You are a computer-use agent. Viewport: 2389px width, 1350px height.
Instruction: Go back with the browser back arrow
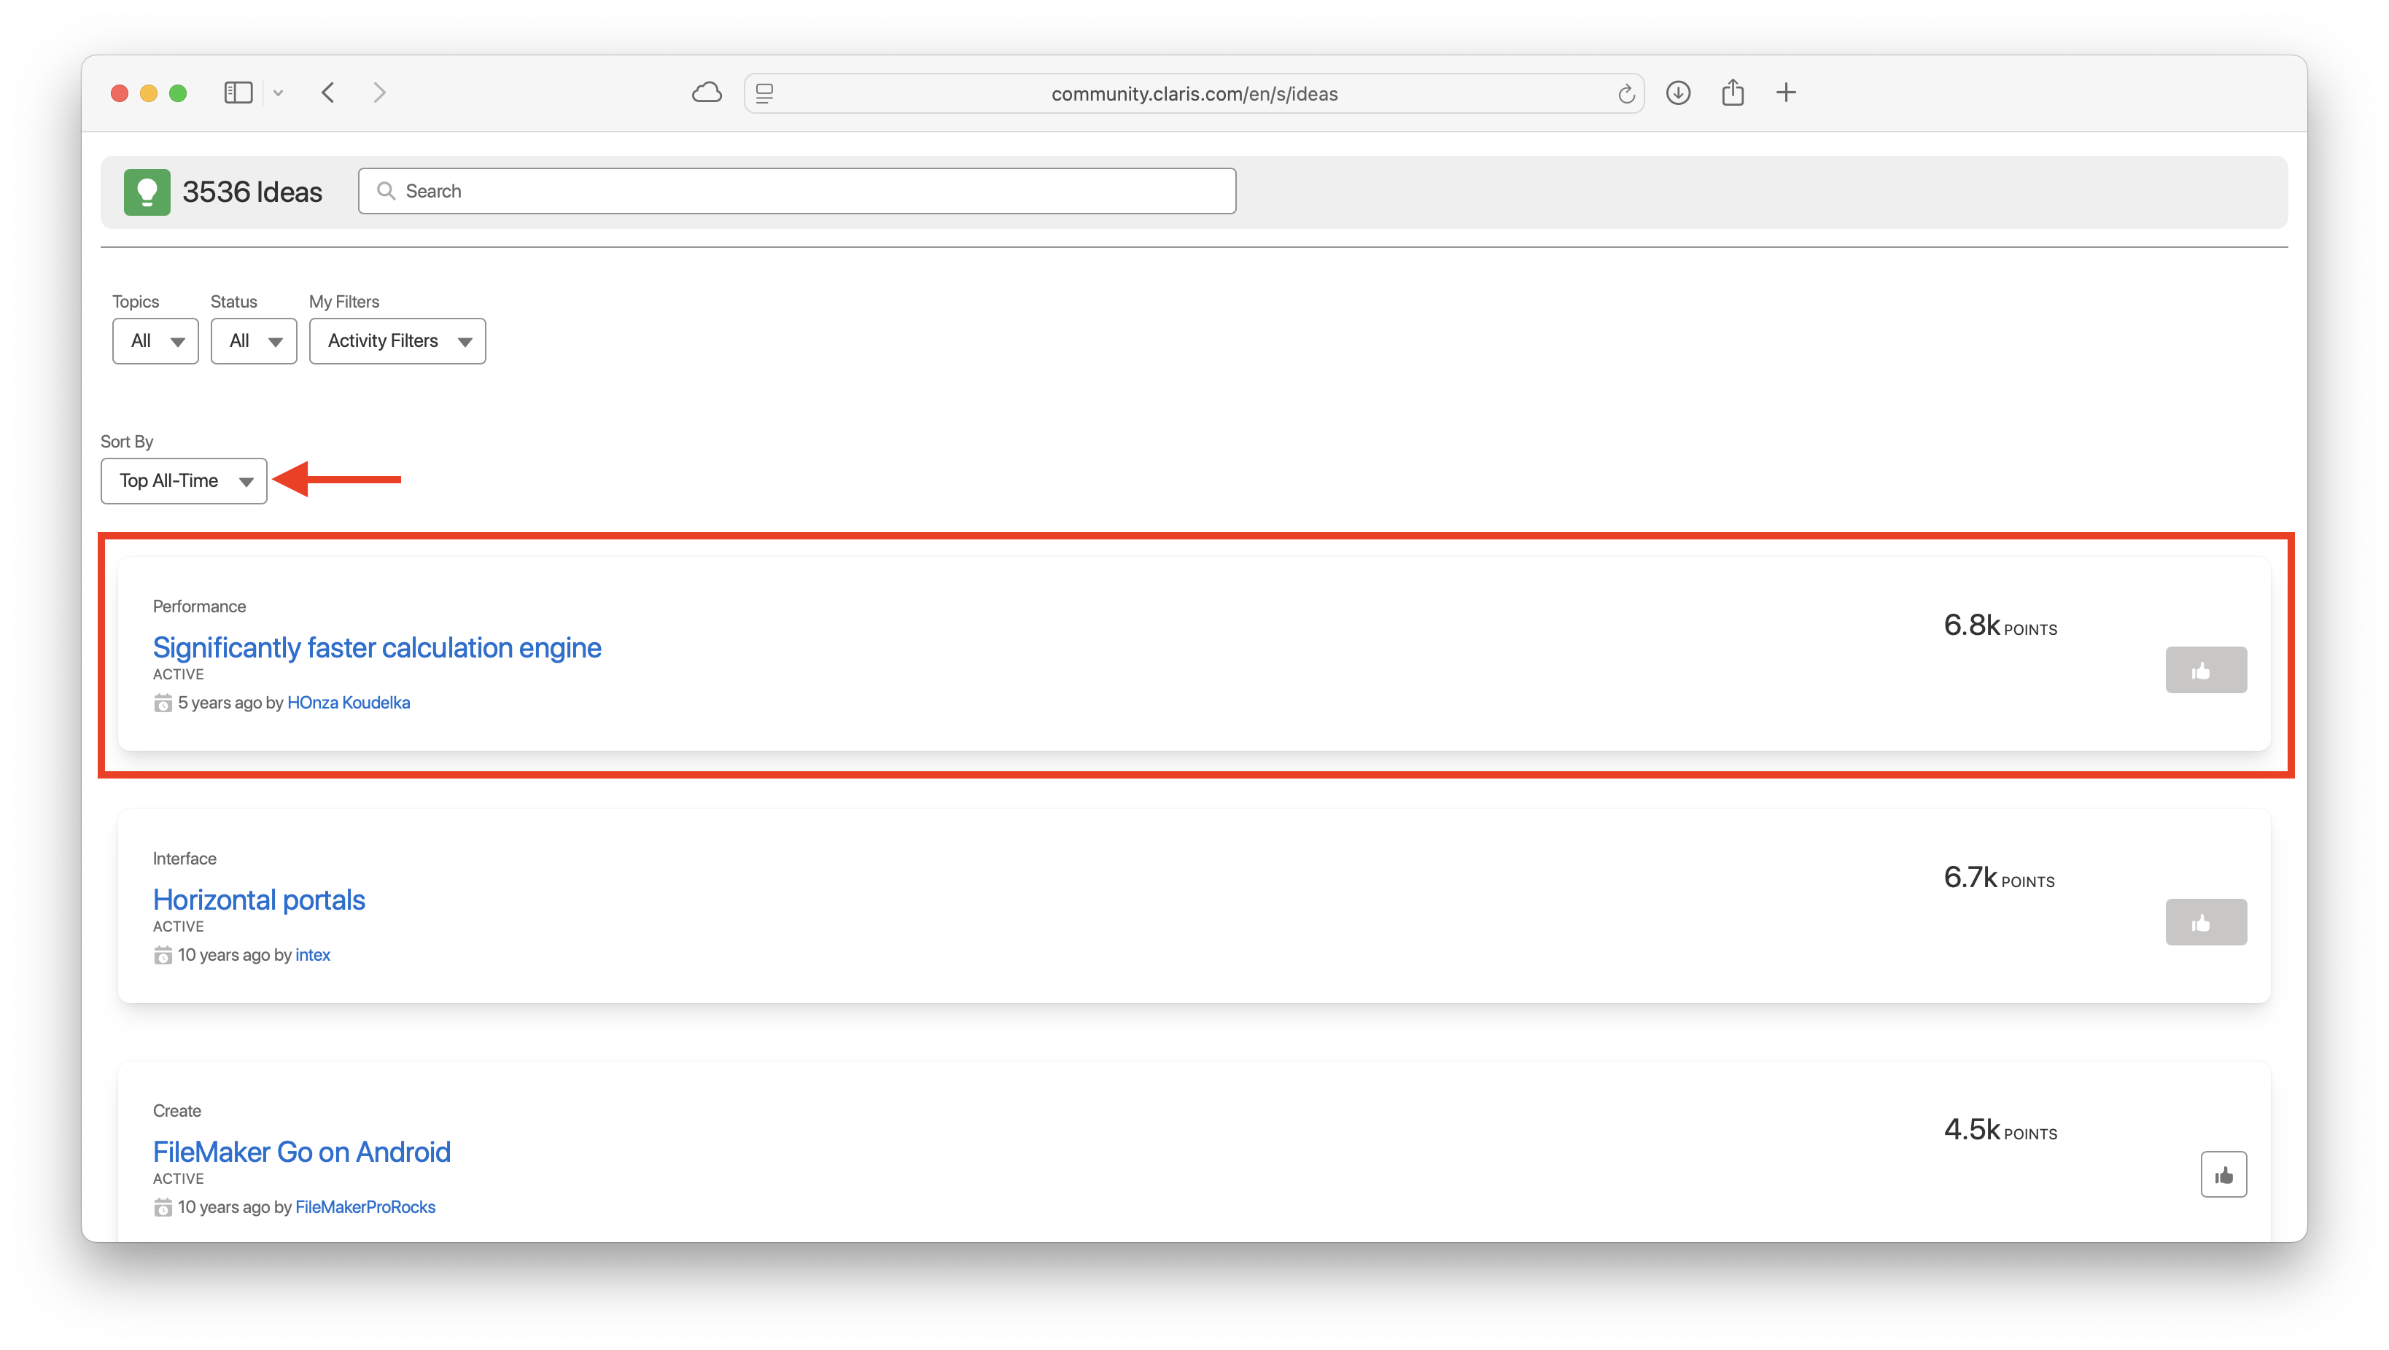[328, 93]
